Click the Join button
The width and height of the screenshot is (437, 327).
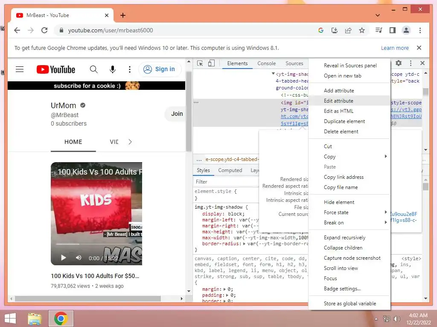coord(175,114)
